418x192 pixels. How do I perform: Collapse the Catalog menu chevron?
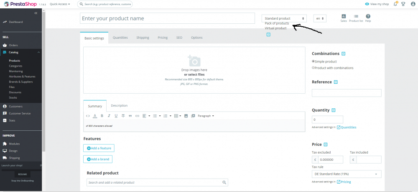[38, 52]
